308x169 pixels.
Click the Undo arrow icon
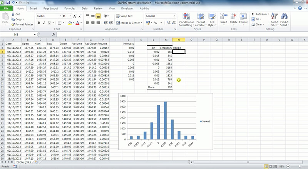click(13, 3)
